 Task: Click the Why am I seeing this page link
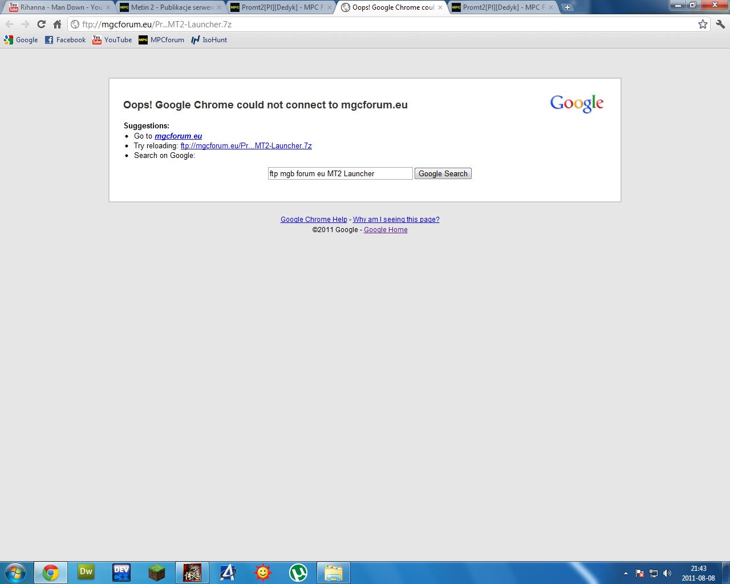(396, 220)
